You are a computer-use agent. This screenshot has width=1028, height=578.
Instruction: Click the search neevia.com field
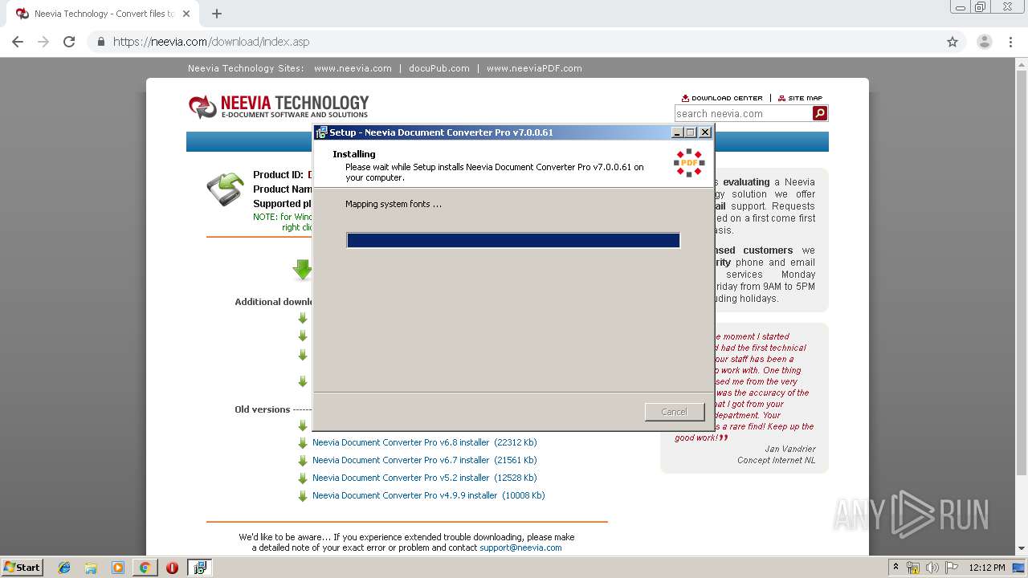[743, 113]
